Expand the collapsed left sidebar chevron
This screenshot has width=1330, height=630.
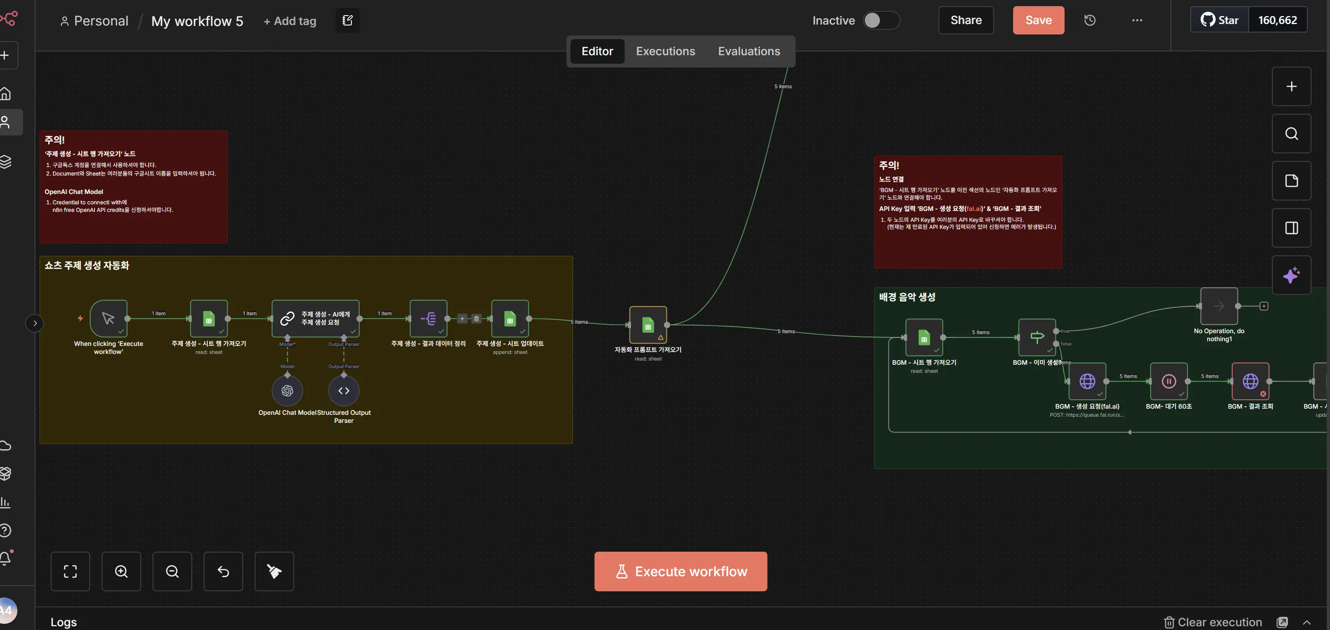(34, 323)
